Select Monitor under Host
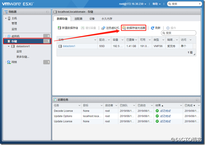This screenshot has height=145, width=205. (14, 29)
